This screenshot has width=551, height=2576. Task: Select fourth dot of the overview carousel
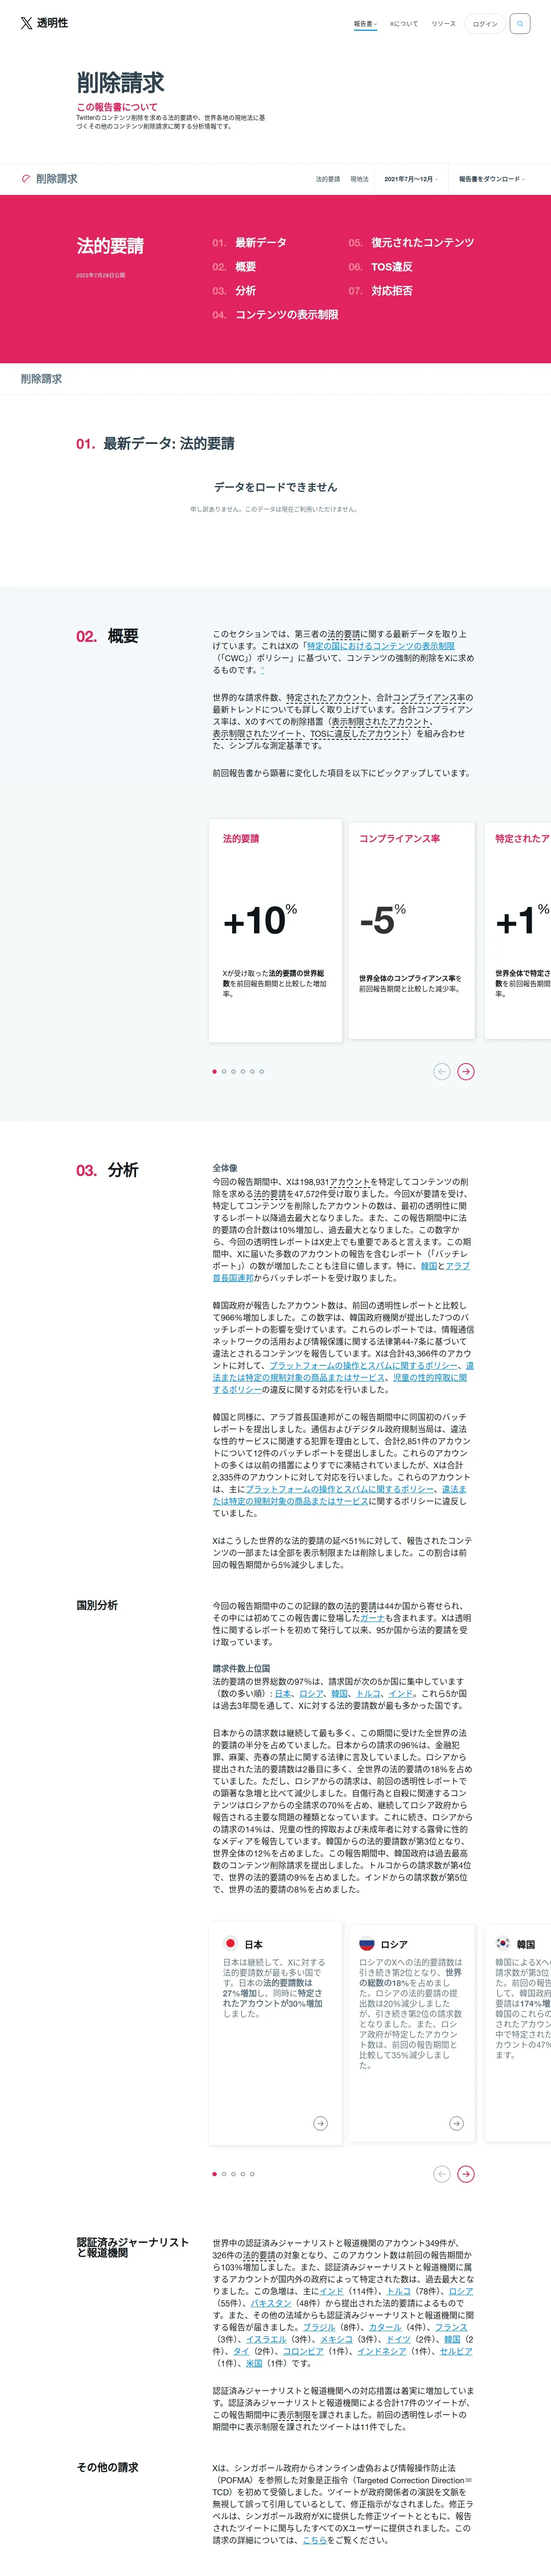click(x=243, y=1071)
